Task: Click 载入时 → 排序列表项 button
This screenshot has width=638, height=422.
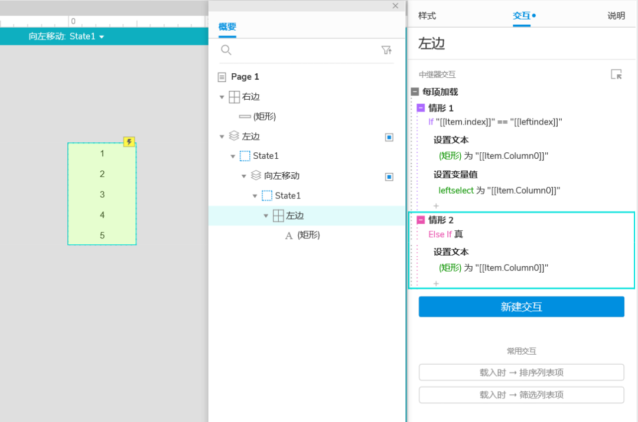Action: point(521,372)
